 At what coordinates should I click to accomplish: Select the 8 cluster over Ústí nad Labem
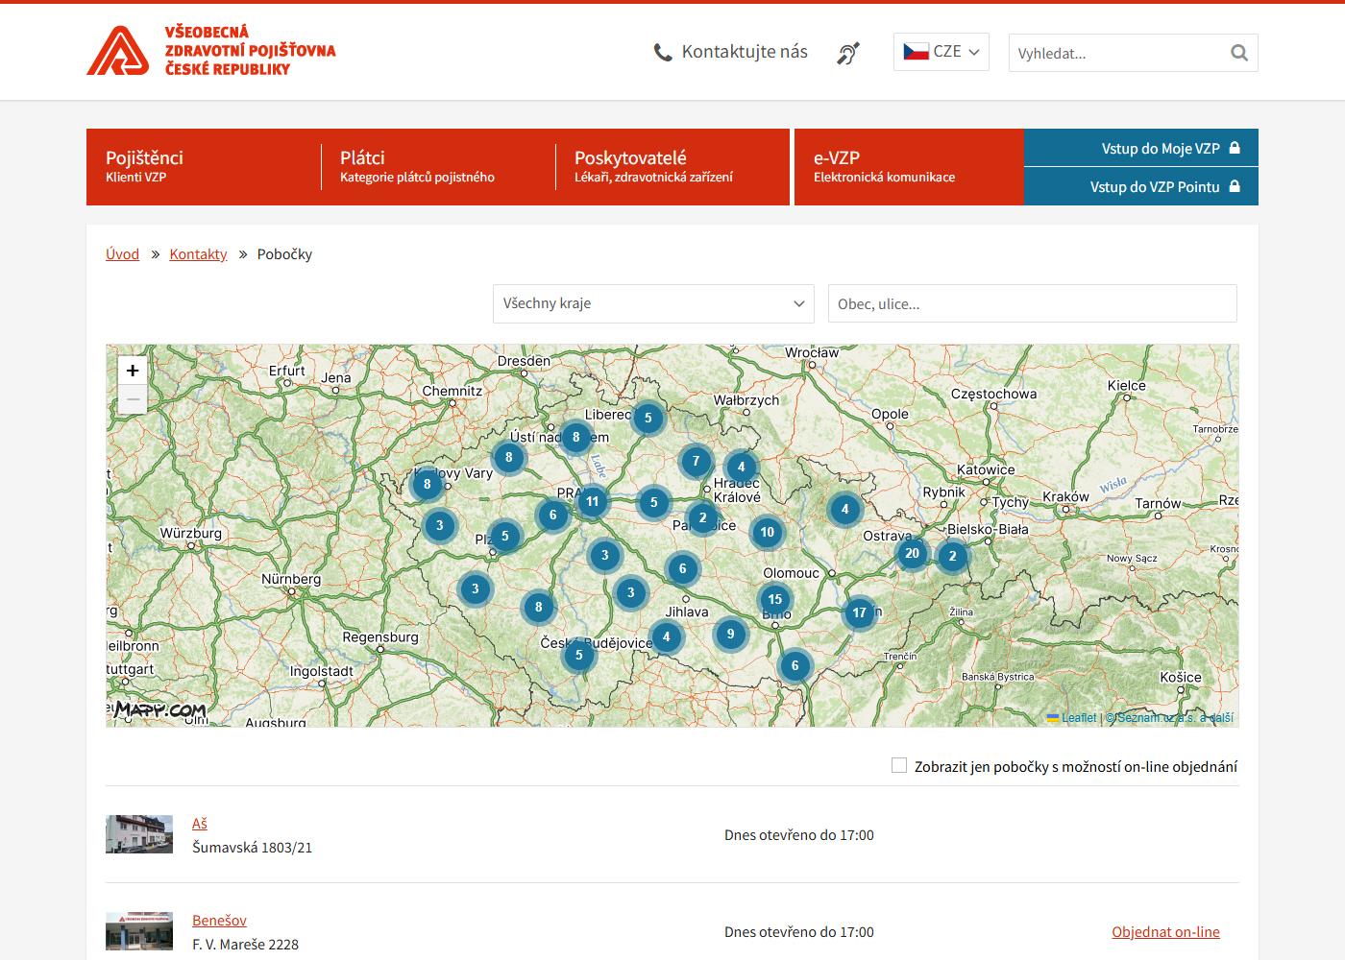click(x=575, y=438)
